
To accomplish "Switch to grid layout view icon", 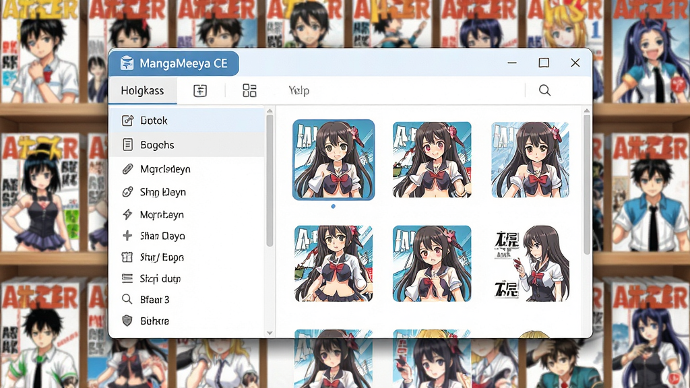I will (249, 91).
